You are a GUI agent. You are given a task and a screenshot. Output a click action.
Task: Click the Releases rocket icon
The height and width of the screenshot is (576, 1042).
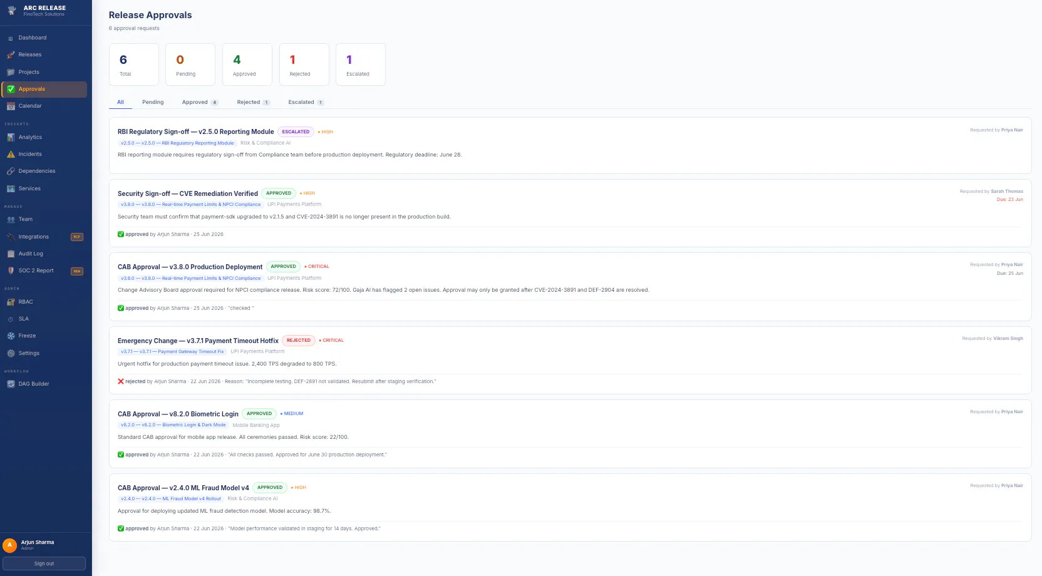point(11,55)
